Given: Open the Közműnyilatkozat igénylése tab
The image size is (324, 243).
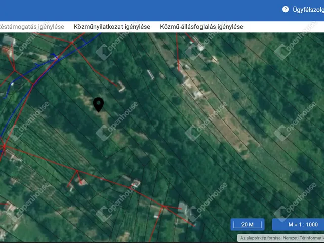Looking at the screenshot, I should 112,27.
